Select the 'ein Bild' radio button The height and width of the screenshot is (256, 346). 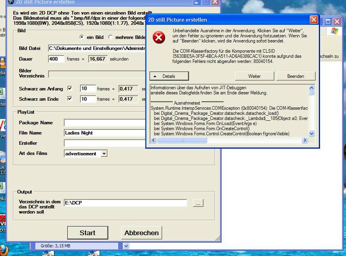[81, 37]
